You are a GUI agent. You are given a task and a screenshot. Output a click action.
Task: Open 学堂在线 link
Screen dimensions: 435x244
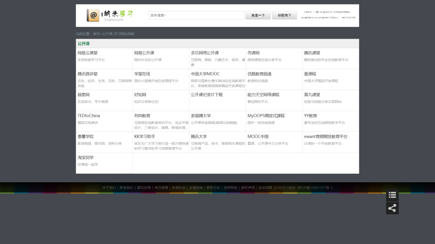click(x=142, y=74)
